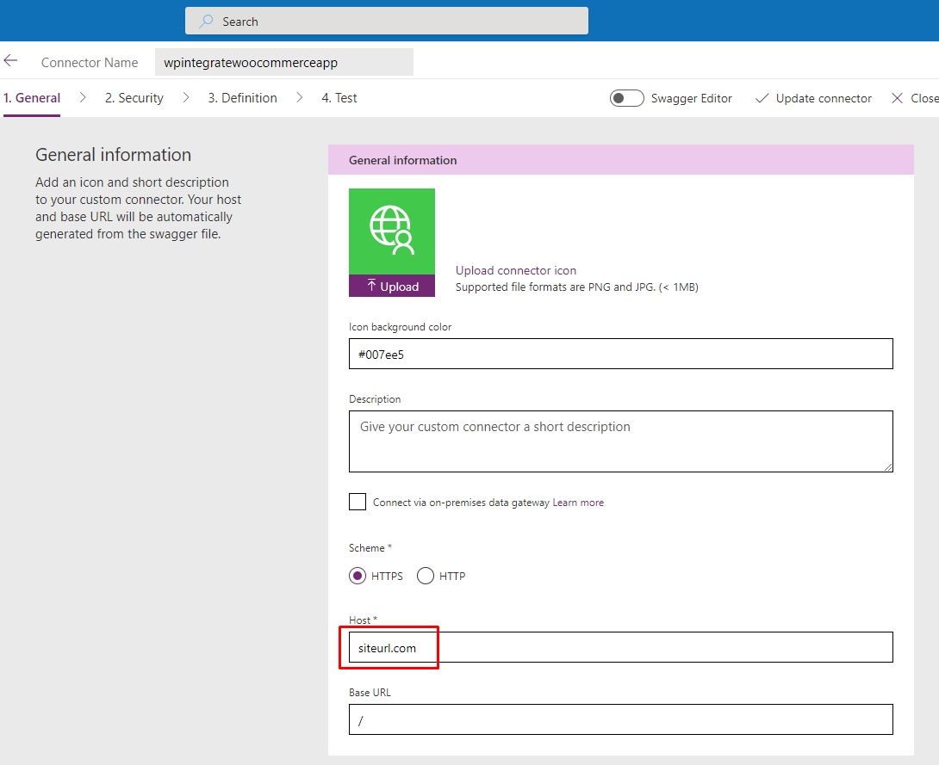
Task: Toggle the Swagger Editor switch
Action: click(x=626, y=98)
